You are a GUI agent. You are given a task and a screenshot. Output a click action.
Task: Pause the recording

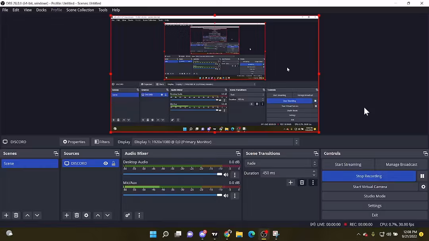click(422, 176)
